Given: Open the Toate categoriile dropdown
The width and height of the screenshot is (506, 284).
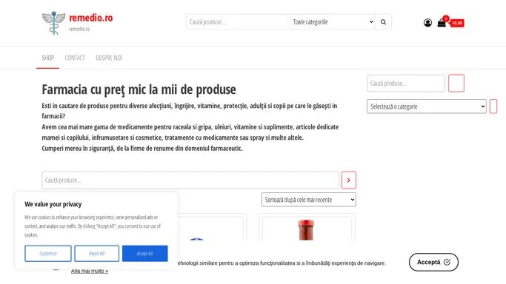Looking at the screenshot, I should coord(333,22).
